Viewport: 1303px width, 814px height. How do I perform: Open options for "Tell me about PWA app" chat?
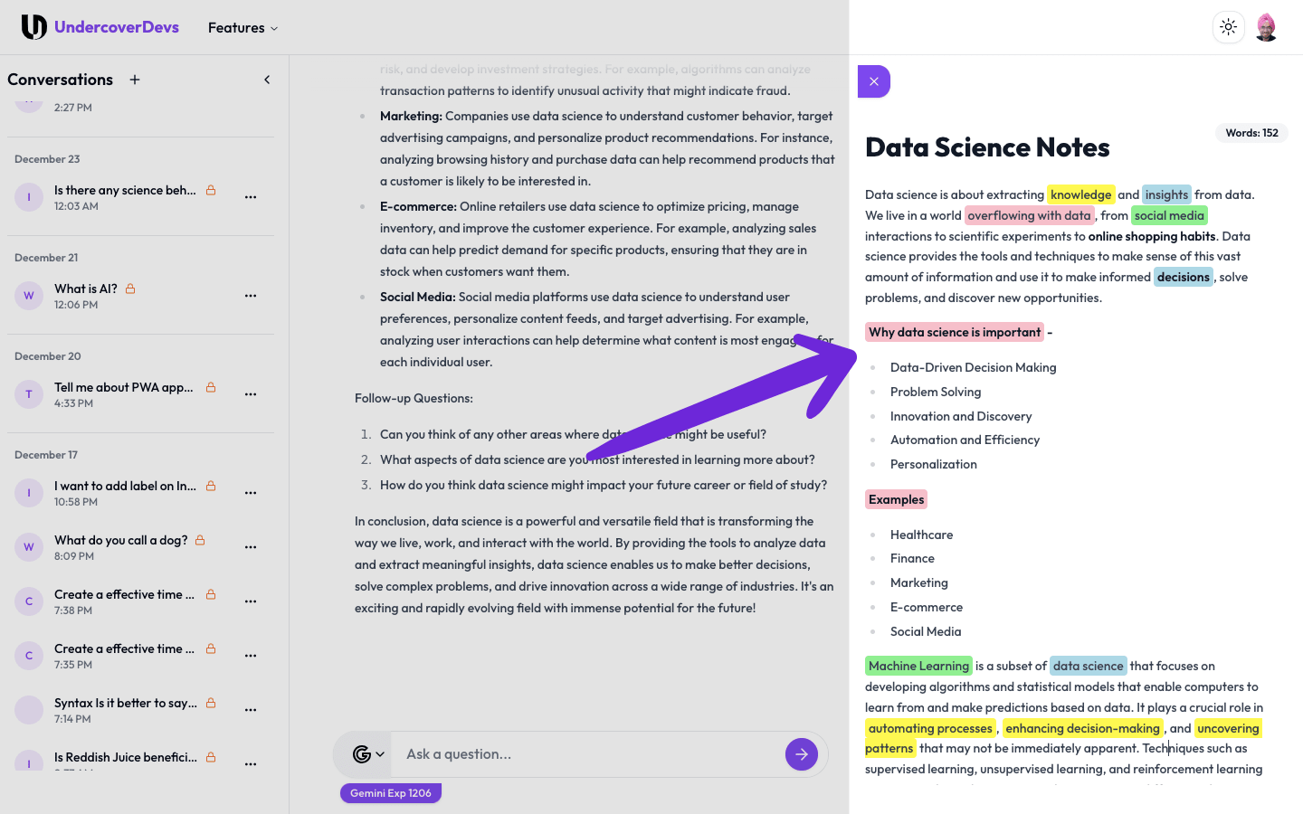pos(251,394)
